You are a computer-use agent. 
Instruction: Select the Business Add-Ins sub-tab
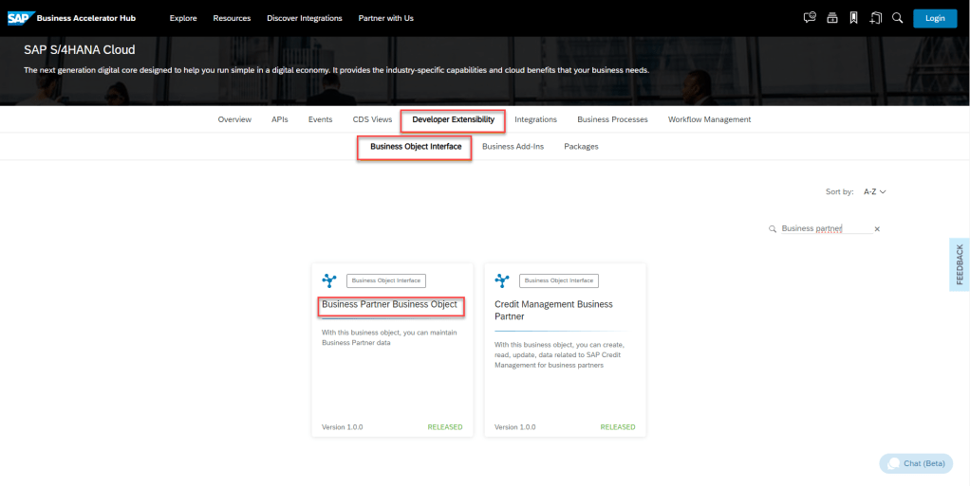pos(513,147)
